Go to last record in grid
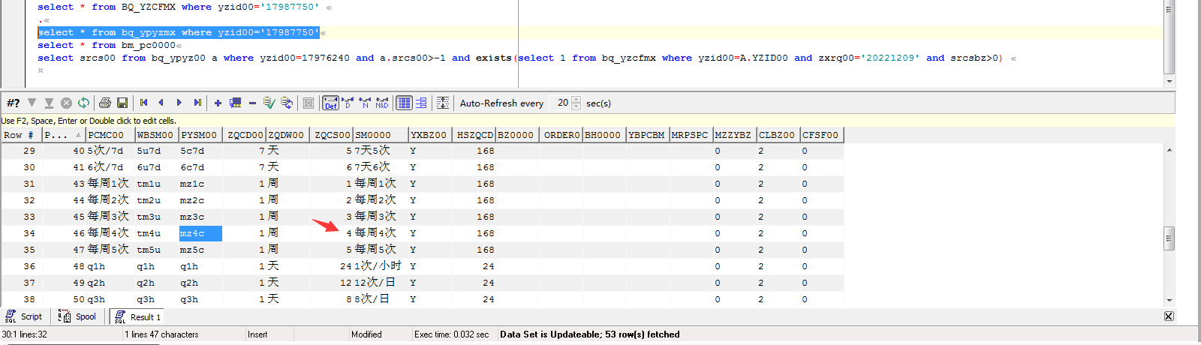The image size is (1201, 345). 197,103
